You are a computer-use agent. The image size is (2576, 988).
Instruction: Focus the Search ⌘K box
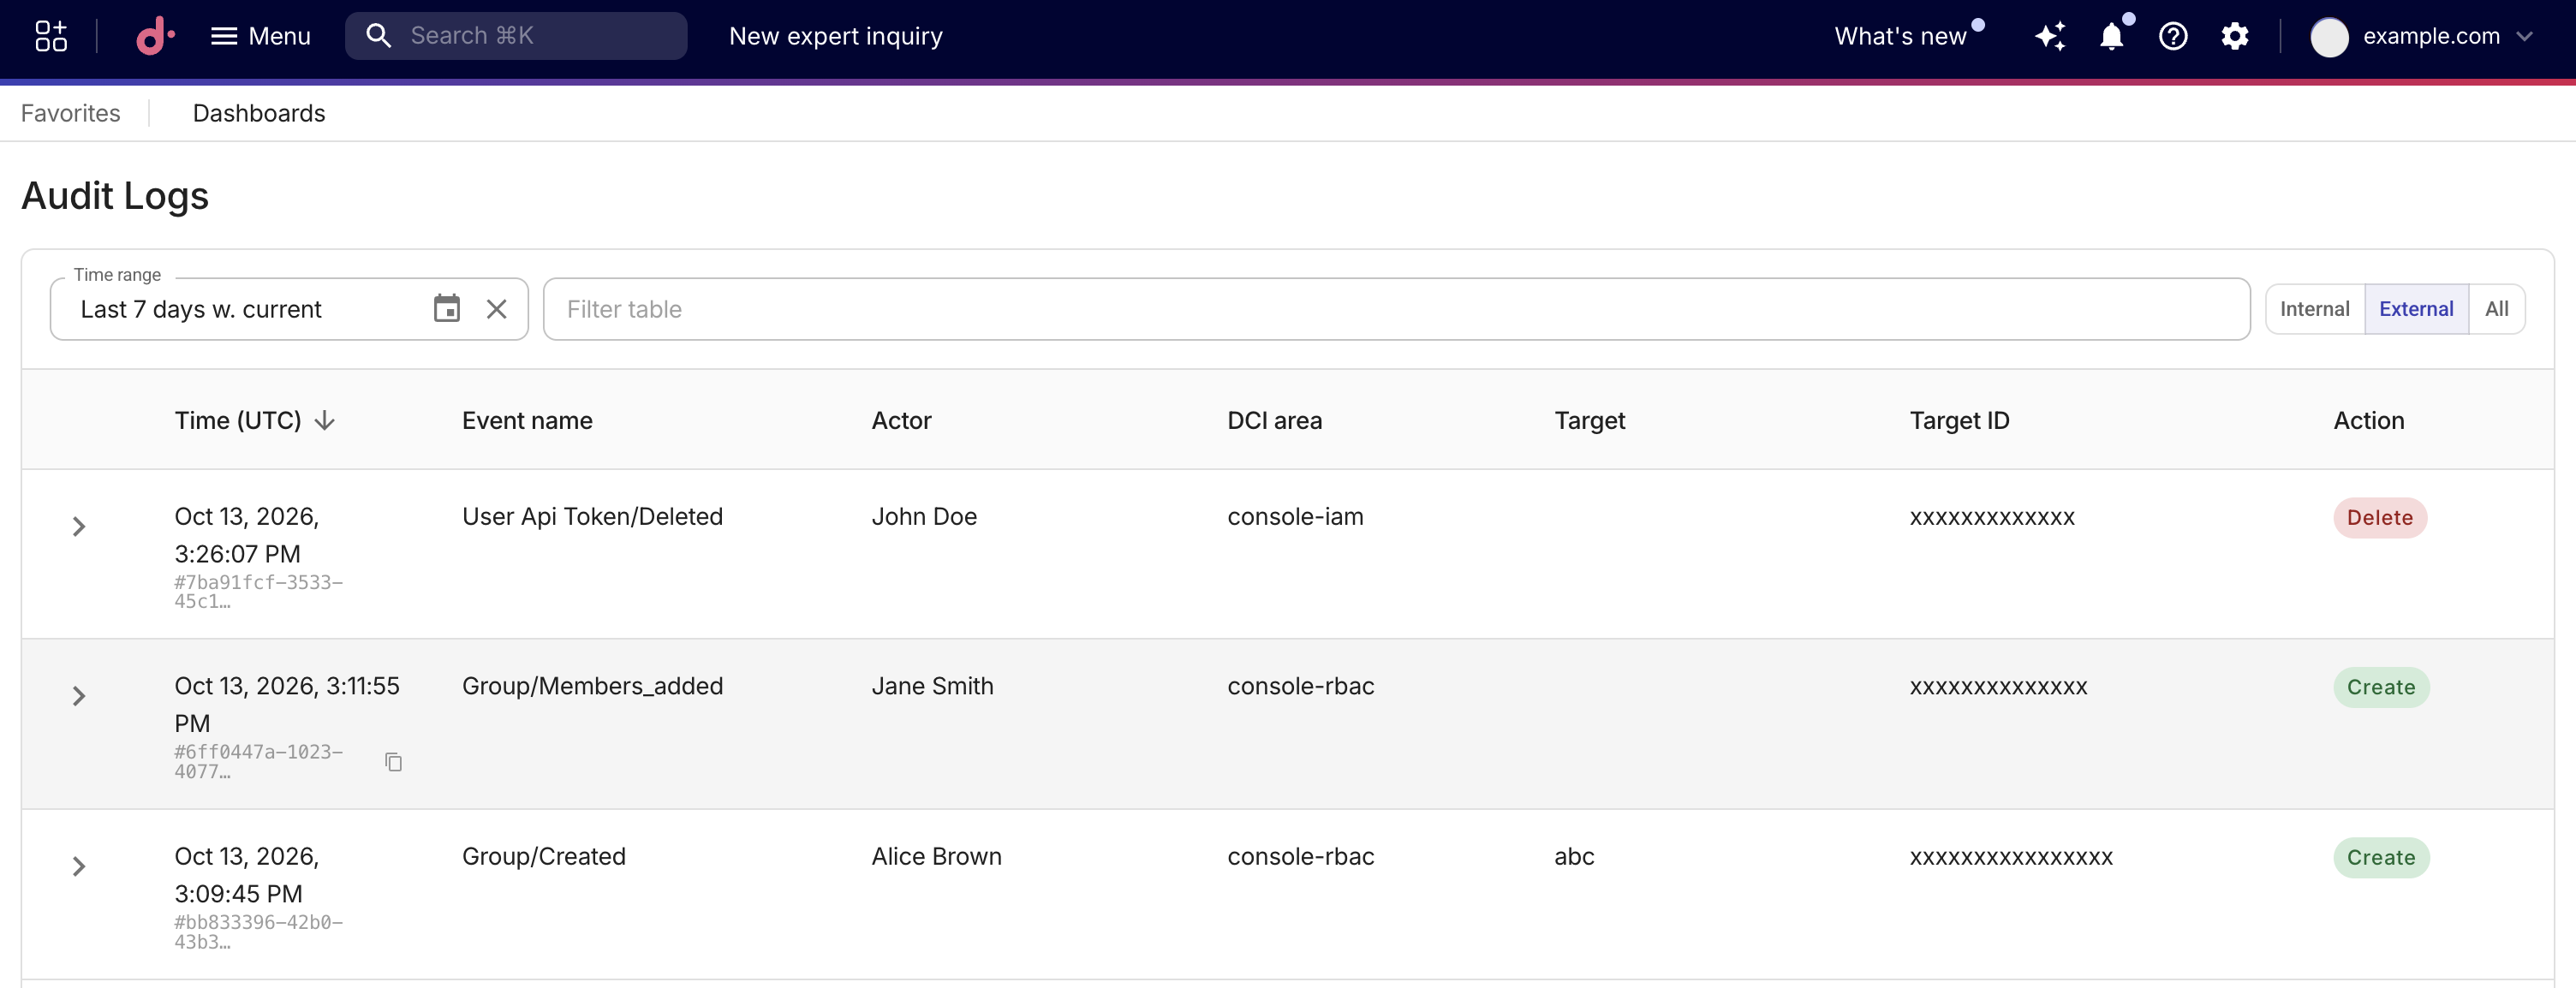tap(516, 36)
